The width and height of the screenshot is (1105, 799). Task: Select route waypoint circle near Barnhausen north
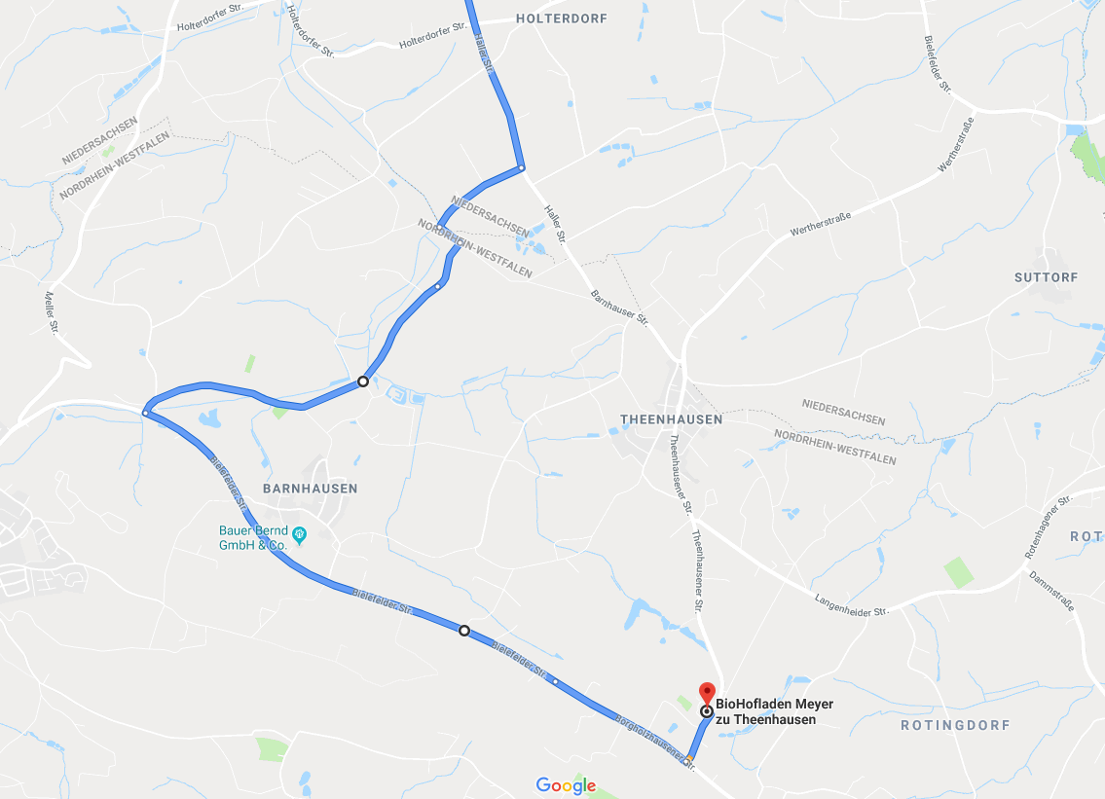pos(363,381)
